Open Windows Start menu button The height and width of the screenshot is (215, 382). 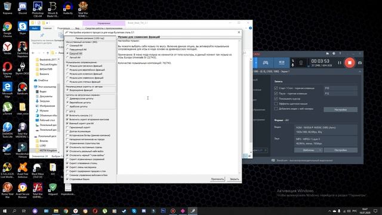pyautogui.click(x=5, y=211)
